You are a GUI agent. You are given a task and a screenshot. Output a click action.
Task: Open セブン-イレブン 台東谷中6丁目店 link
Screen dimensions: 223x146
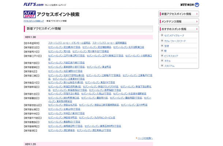click(64, 109)
